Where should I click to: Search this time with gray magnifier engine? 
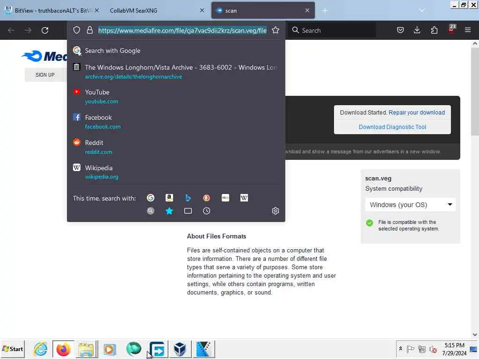pos(151,211)
